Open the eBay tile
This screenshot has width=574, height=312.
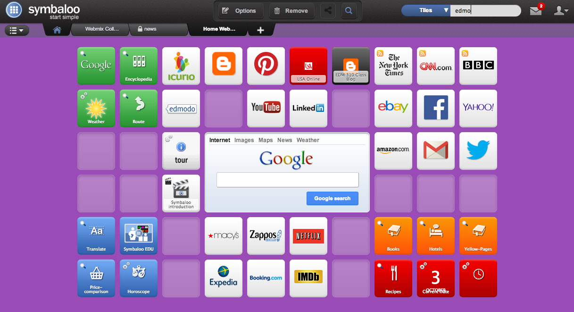tap(393, 109)
